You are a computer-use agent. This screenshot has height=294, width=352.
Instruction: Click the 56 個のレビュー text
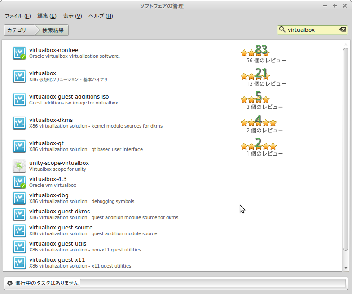click(266, 61)
